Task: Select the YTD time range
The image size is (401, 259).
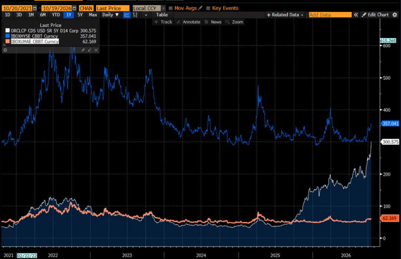Action: [x=56, y=15]
